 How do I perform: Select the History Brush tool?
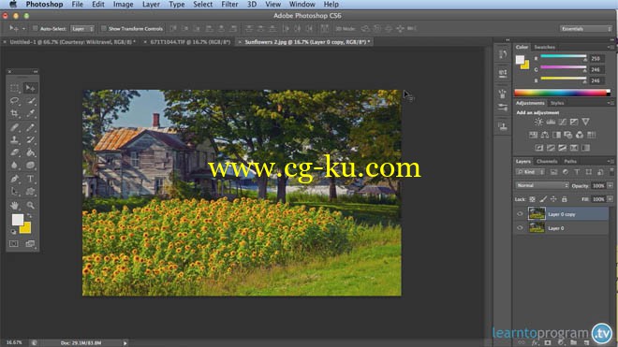tap(30, 139)
